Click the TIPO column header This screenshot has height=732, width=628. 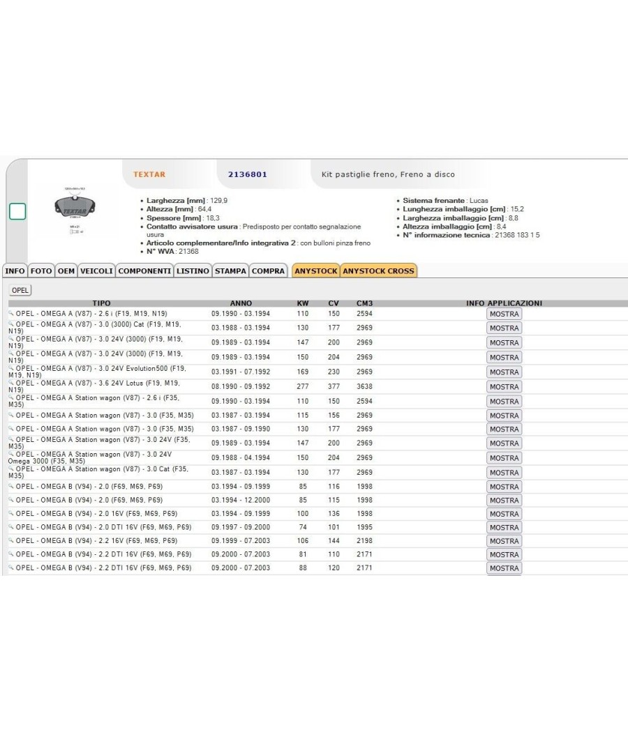coord(101,303)
